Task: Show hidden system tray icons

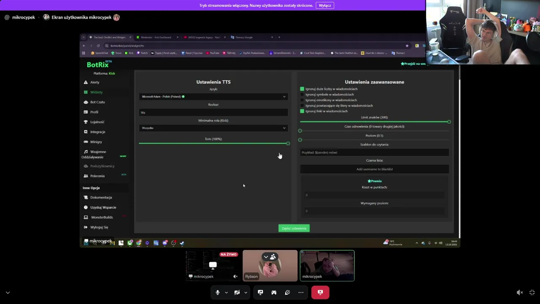Action: [x=417, y=243]
